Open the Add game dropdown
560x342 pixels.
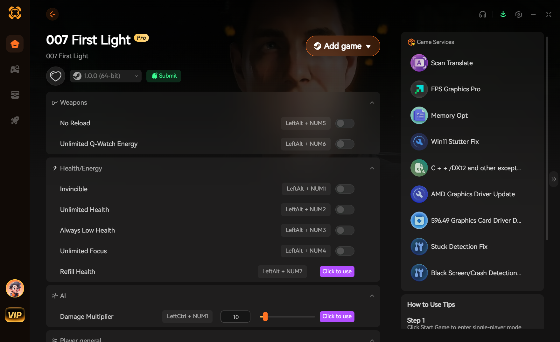(x=343, y=46)
